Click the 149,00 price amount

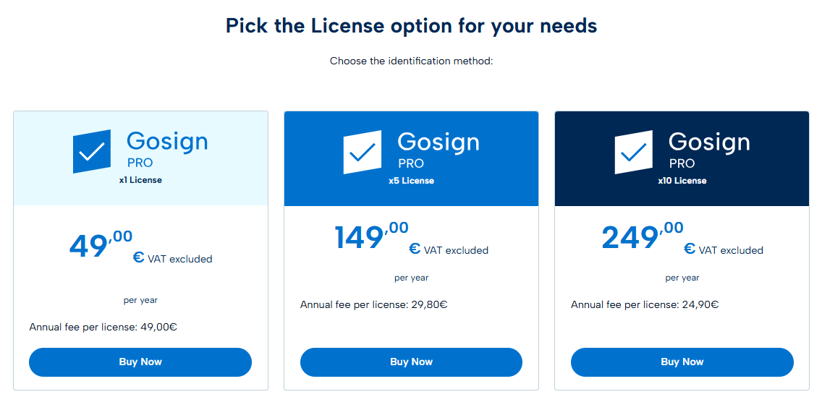(370, 236)
